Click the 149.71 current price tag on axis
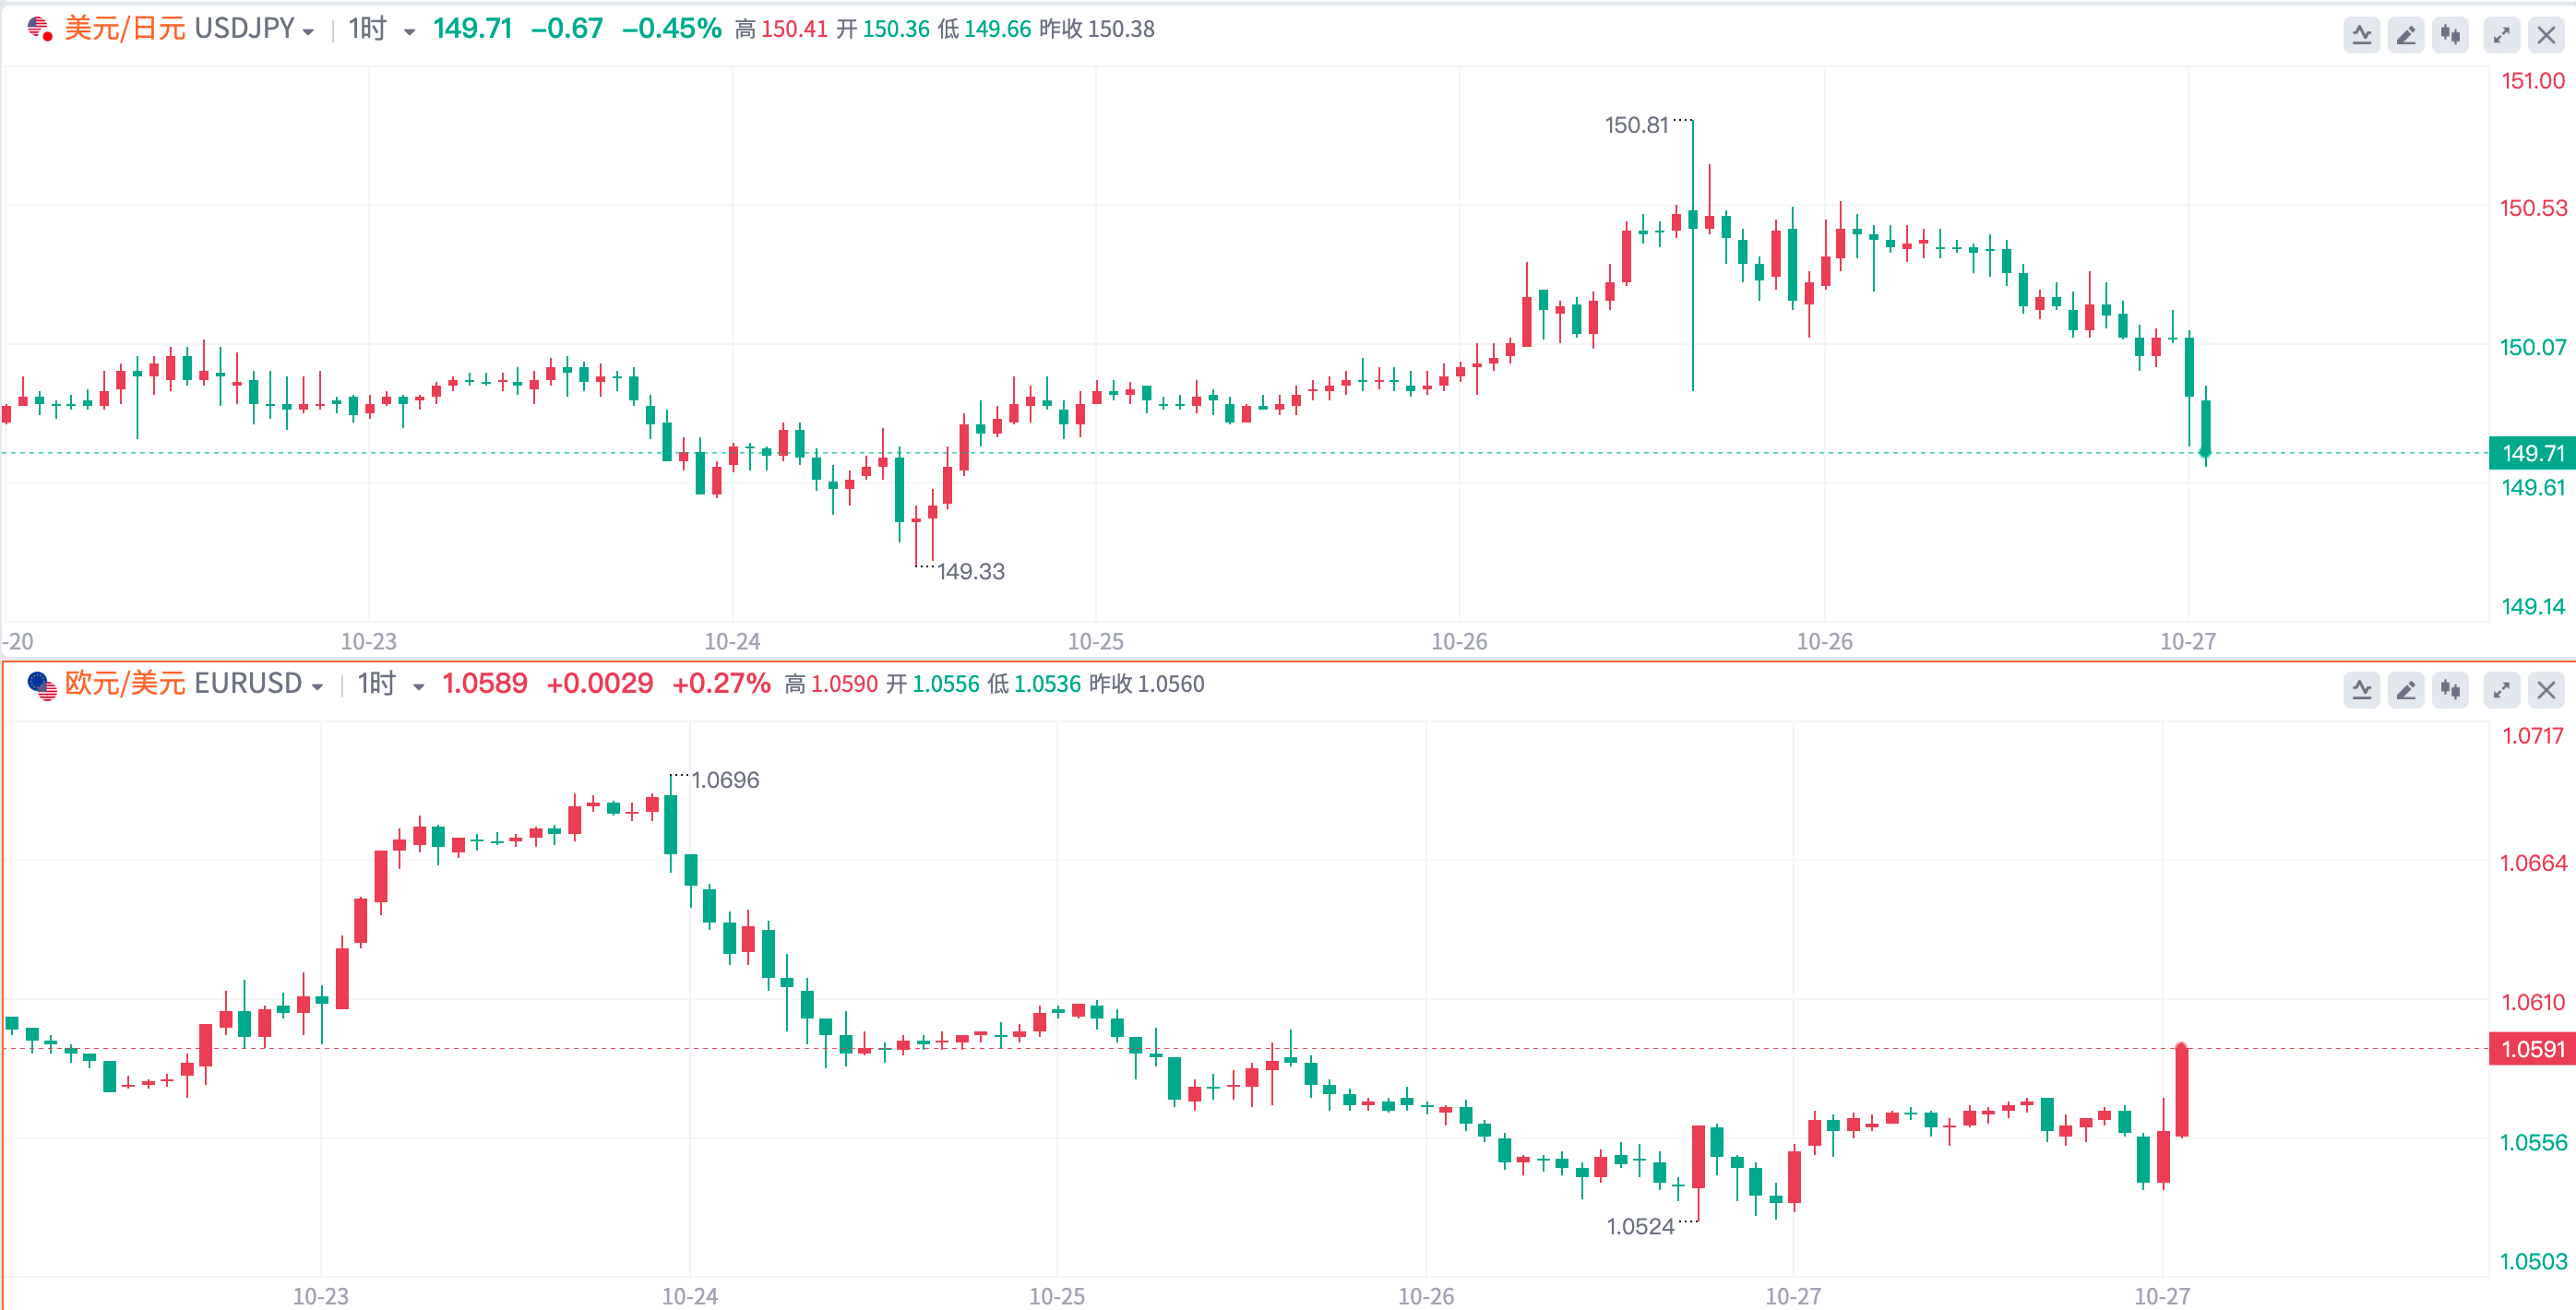 tap(2532, 454)
